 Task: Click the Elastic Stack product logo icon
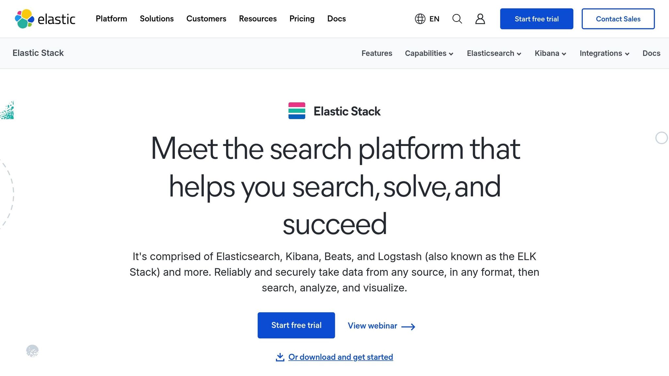(297, 111)
